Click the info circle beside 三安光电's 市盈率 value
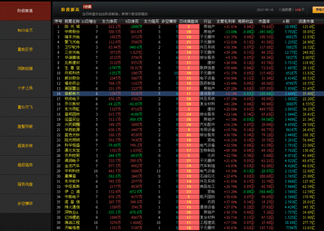Viewport: 324px width, 231px height. point(272,52)
